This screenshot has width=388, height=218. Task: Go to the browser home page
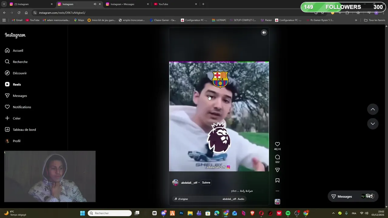pos(26,13)
